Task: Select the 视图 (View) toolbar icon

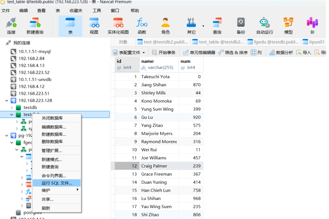Action: coord(94,26)
